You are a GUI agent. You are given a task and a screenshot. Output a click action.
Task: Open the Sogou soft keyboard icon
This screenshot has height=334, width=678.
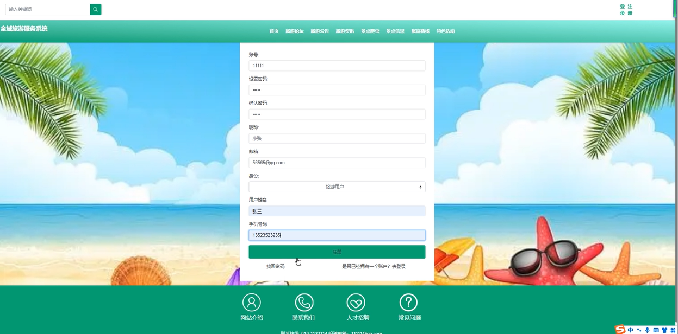click(x=656, y=330)
